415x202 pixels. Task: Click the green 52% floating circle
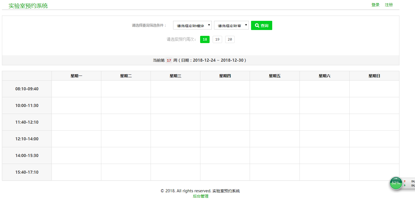pyautogui.click(x=396, y=183)
